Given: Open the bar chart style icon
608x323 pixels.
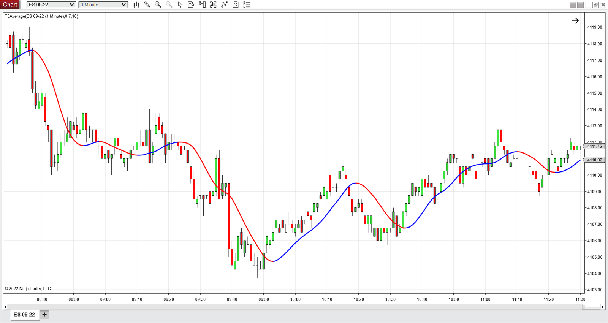Looking at the screenshot, I should pyautogui.click(x=136, y=5).
